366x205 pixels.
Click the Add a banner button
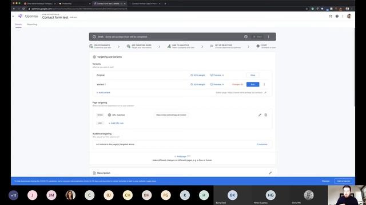[344, 181]
